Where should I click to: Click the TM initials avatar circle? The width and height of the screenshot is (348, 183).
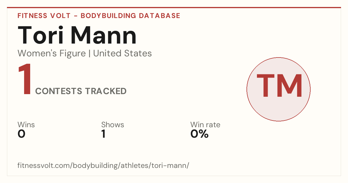(x=278, y=89)
